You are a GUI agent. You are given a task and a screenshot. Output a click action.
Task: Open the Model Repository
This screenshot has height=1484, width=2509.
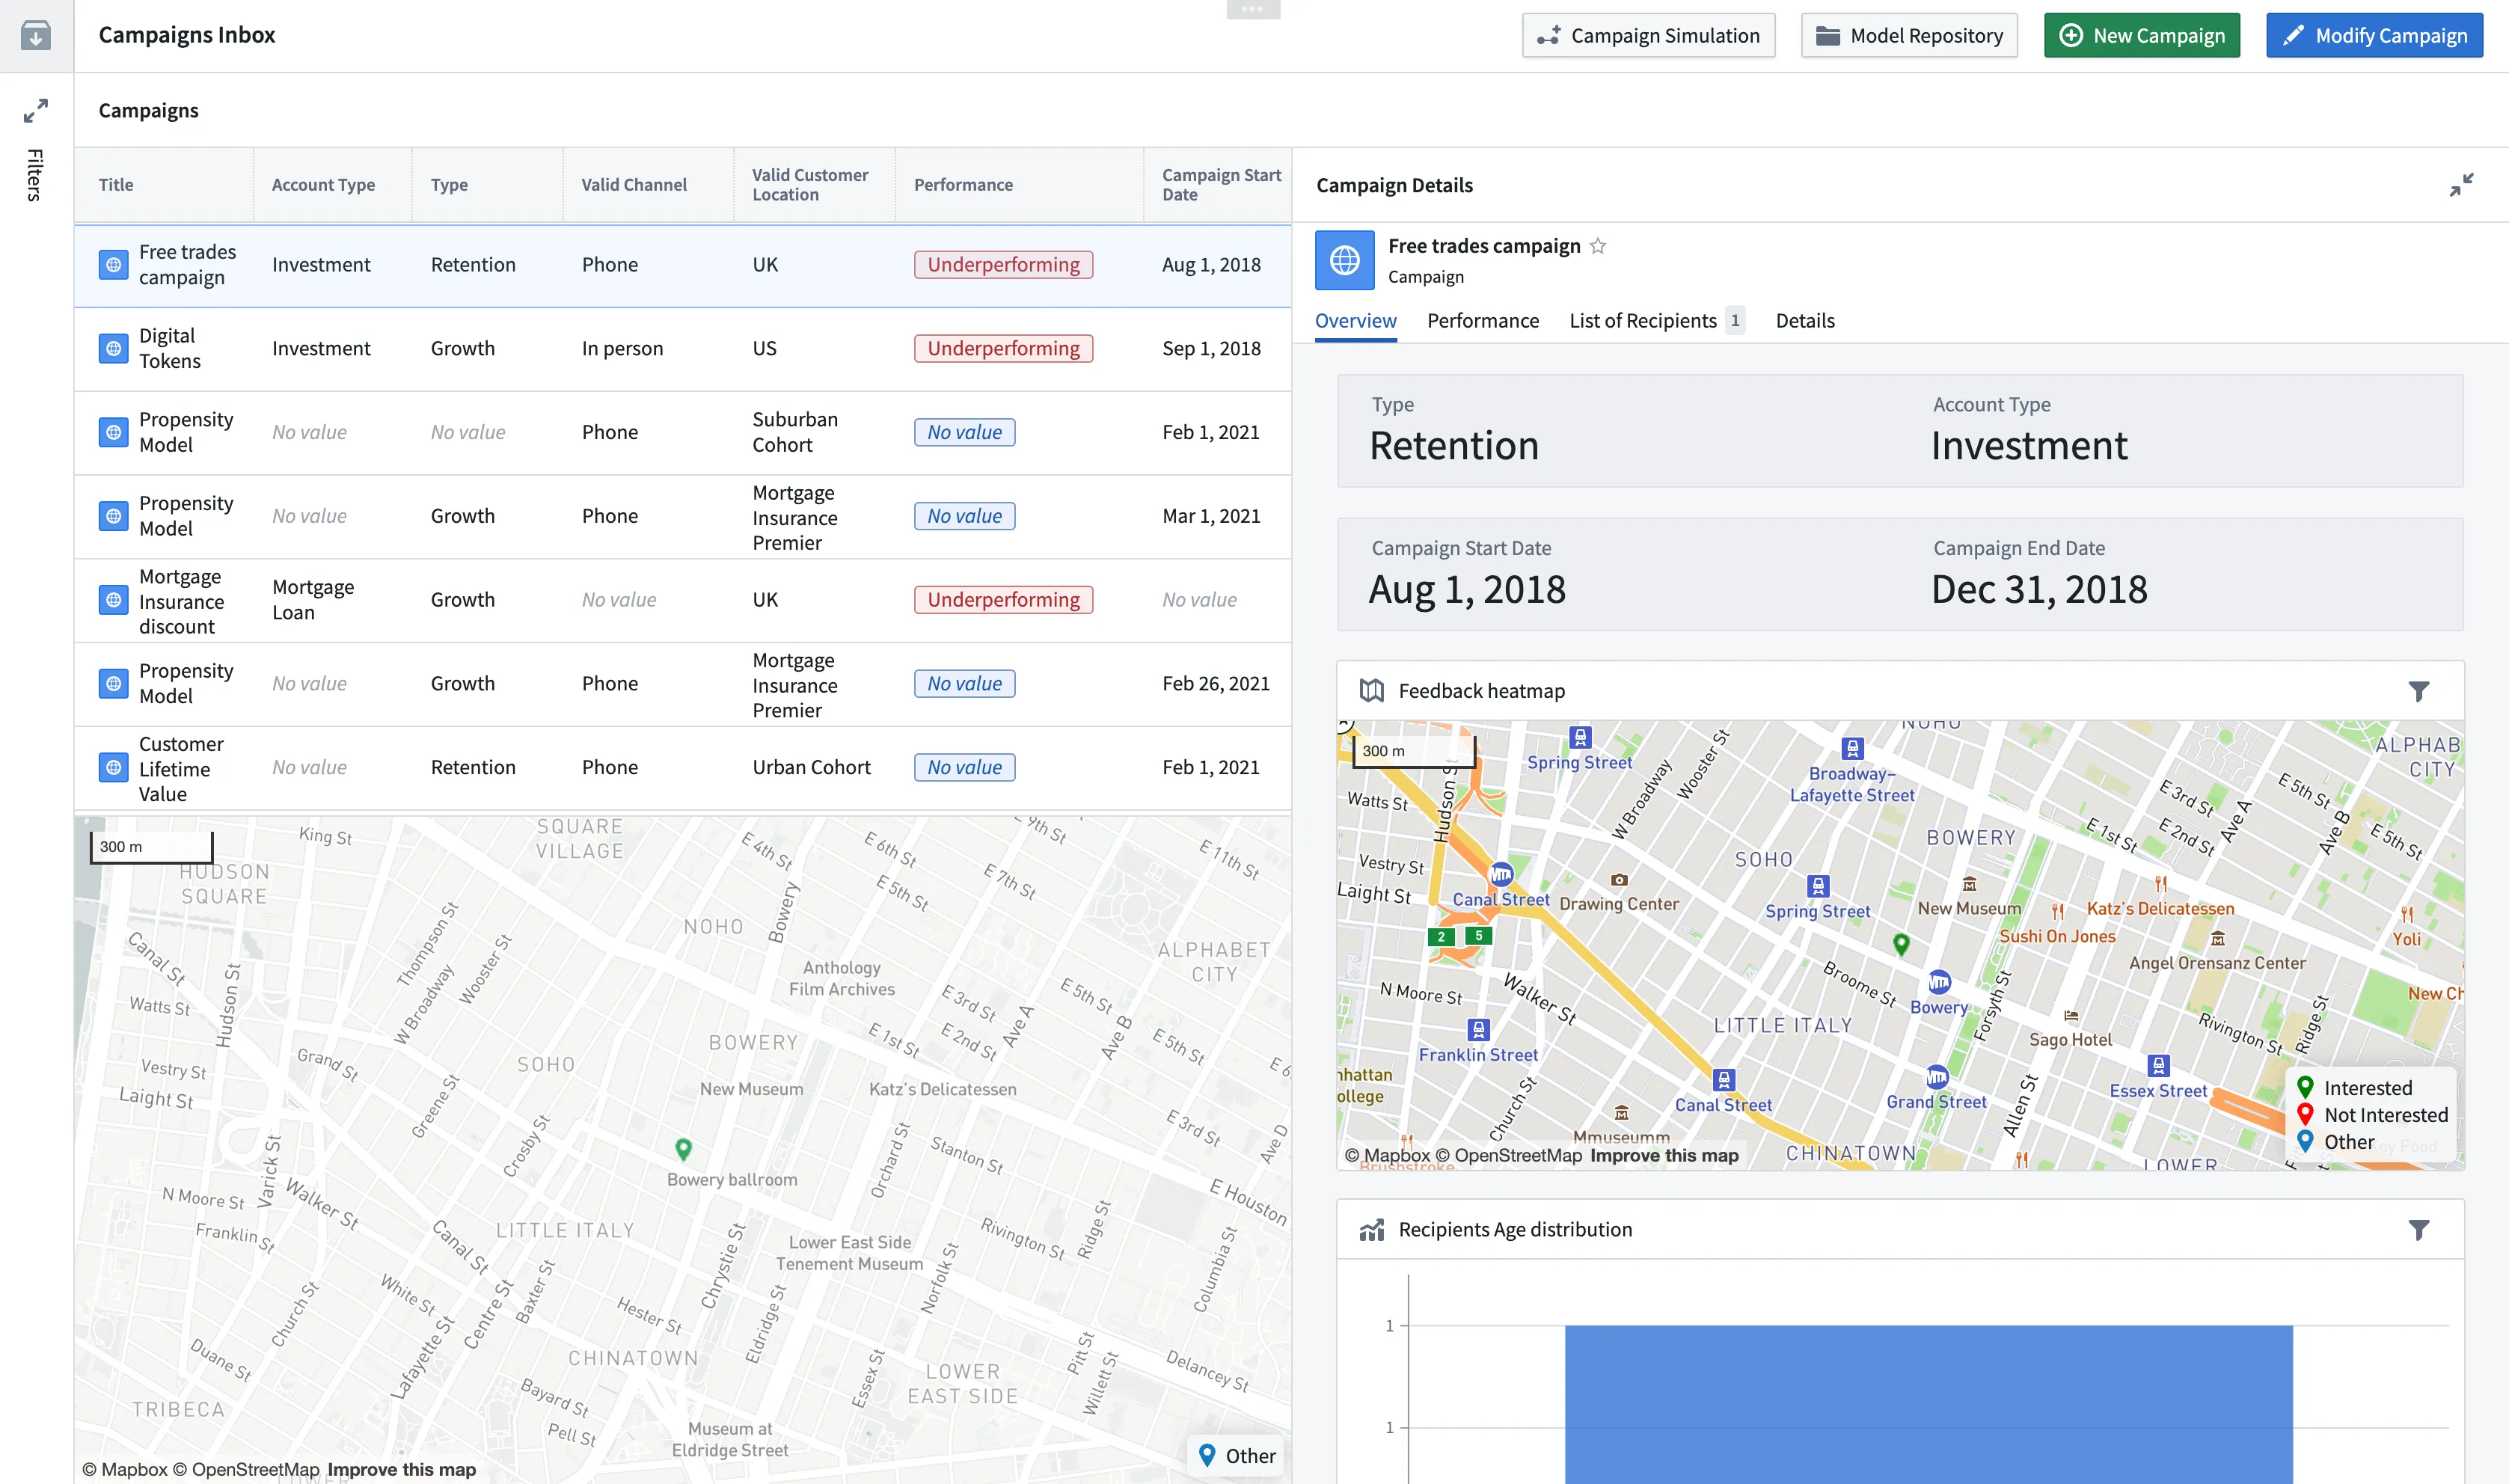(x=1908, y=36)
